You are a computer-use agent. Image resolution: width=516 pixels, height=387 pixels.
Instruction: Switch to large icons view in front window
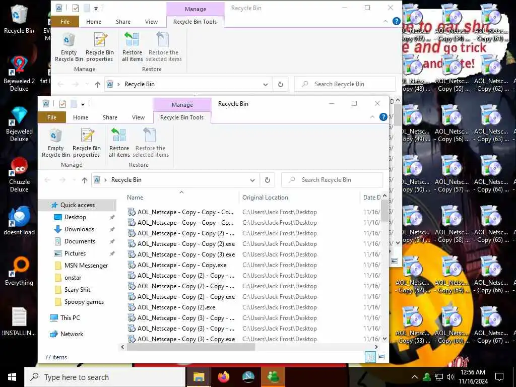(381, 357)
